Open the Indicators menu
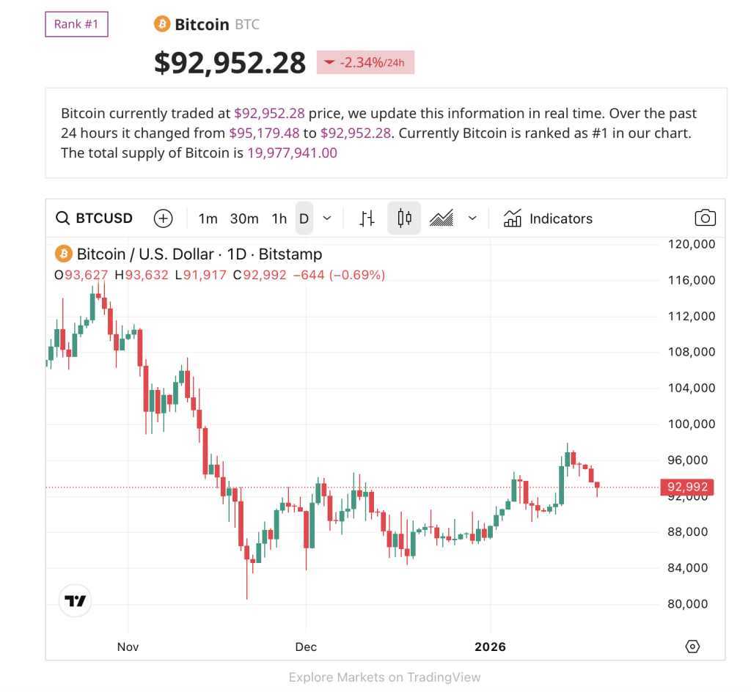Screen dimensions: 751x692 click(x=548, y=218)
